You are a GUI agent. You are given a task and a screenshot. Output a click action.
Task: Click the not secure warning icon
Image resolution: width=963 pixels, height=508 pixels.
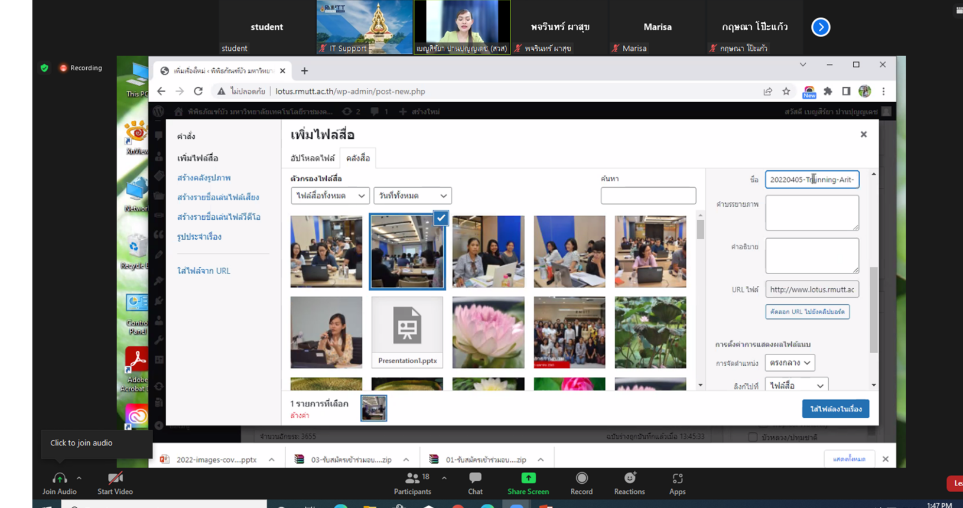[x=222, y=91]
